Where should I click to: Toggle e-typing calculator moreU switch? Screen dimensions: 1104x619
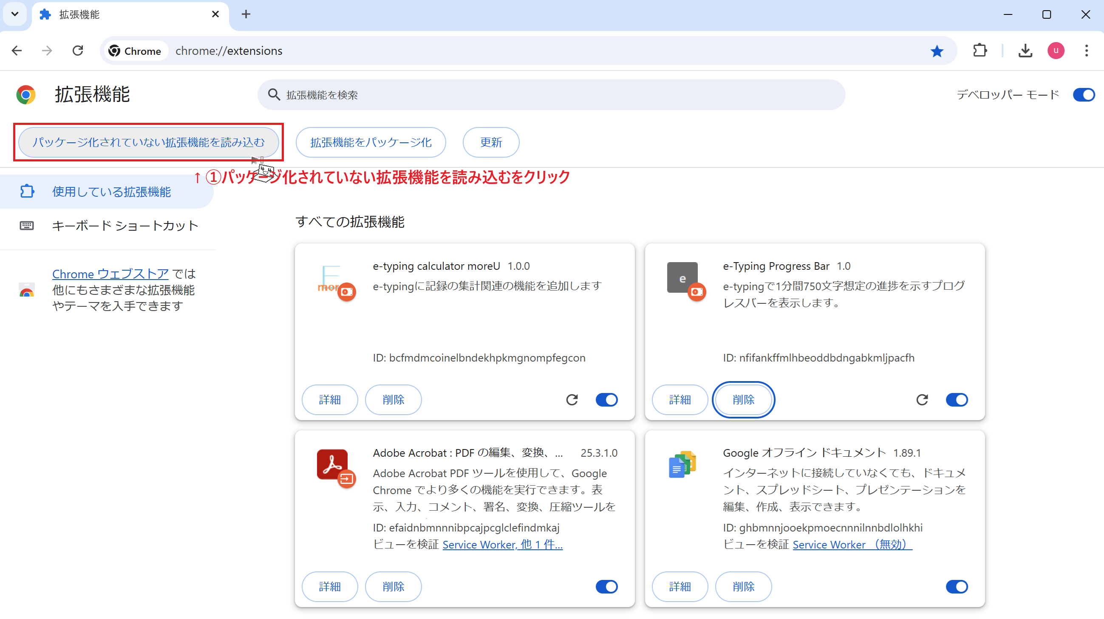tap(607, 400)
